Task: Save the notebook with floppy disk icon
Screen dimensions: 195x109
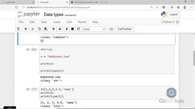Action: 18,29
